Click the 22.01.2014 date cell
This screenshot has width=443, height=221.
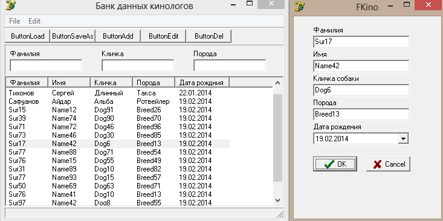(x=195, y=93)
